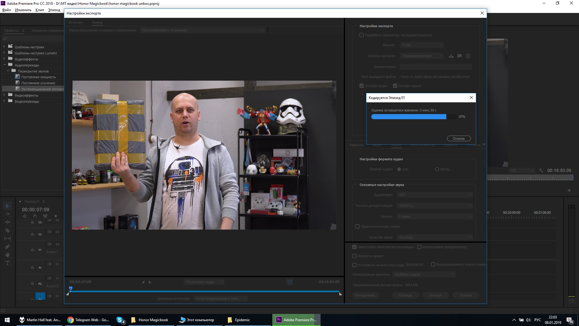
Task: Open the Эпизод 01 panel menu
Action: 44,201
